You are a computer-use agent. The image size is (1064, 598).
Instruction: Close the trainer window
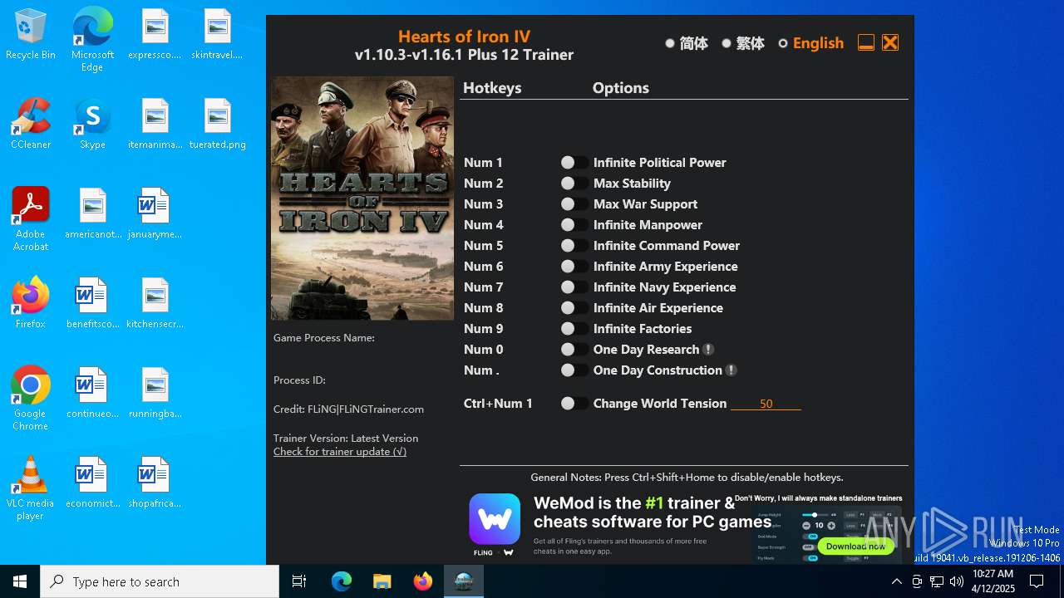click(890, 42)
